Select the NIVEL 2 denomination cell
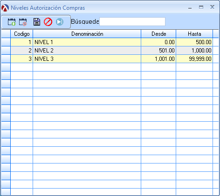 87,51
